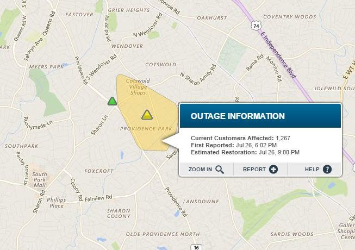Open HELP from the outage popup

point(314,169)
